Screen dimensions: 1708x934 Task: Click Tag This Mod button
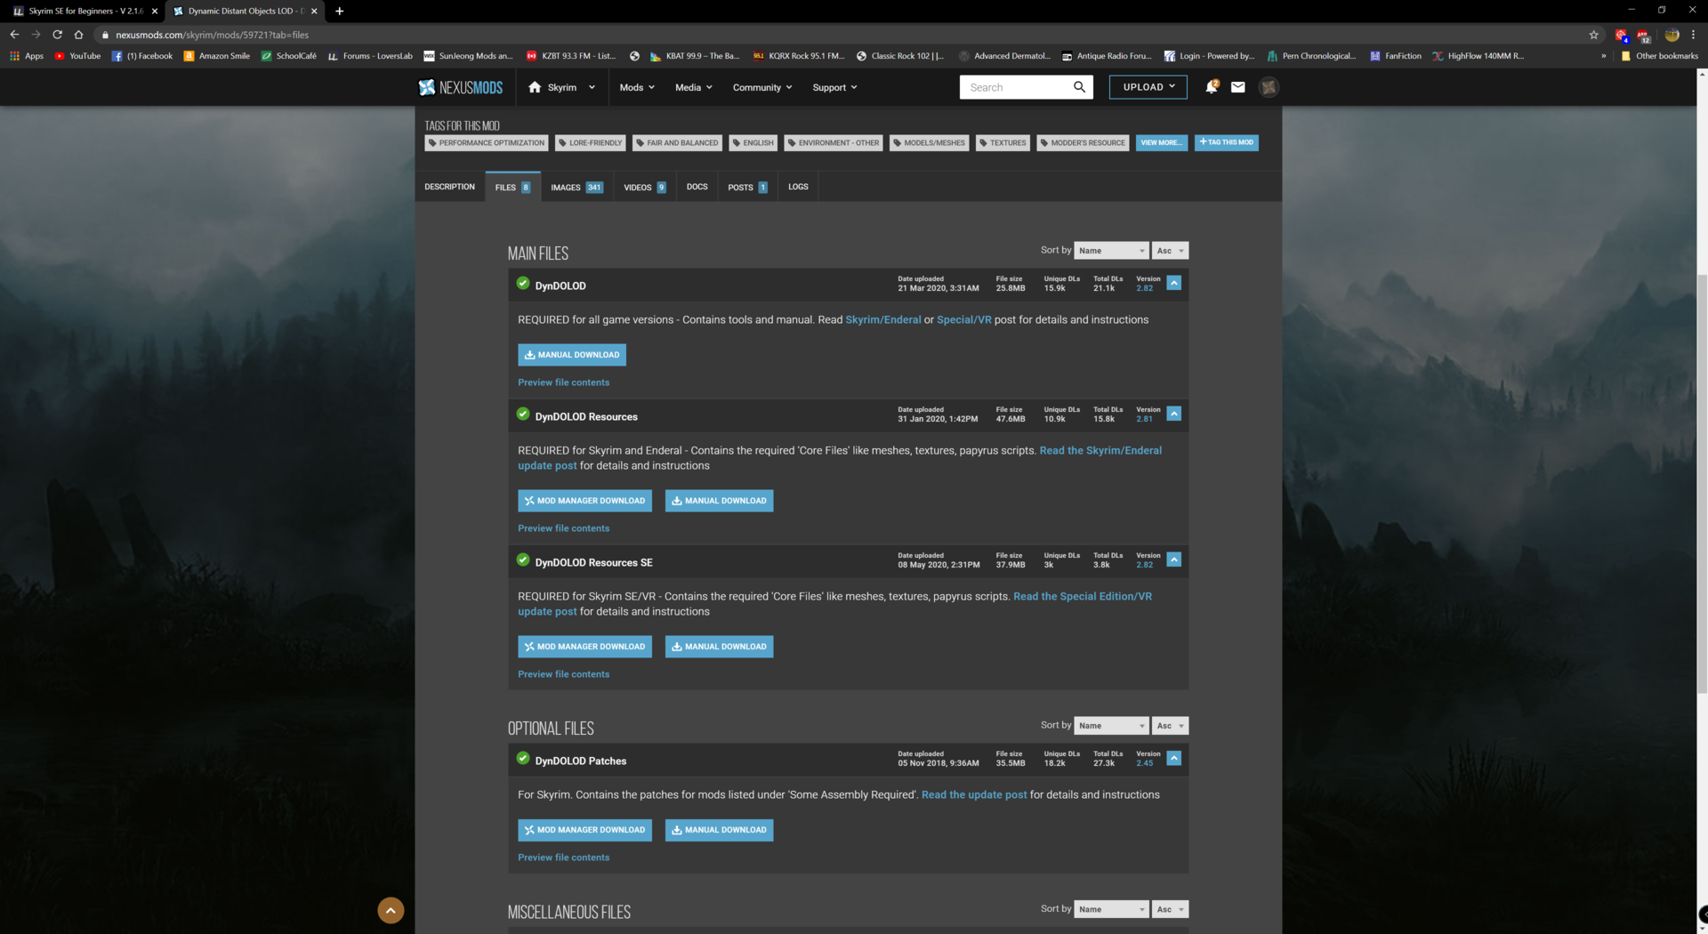[x=1226, y=142]
